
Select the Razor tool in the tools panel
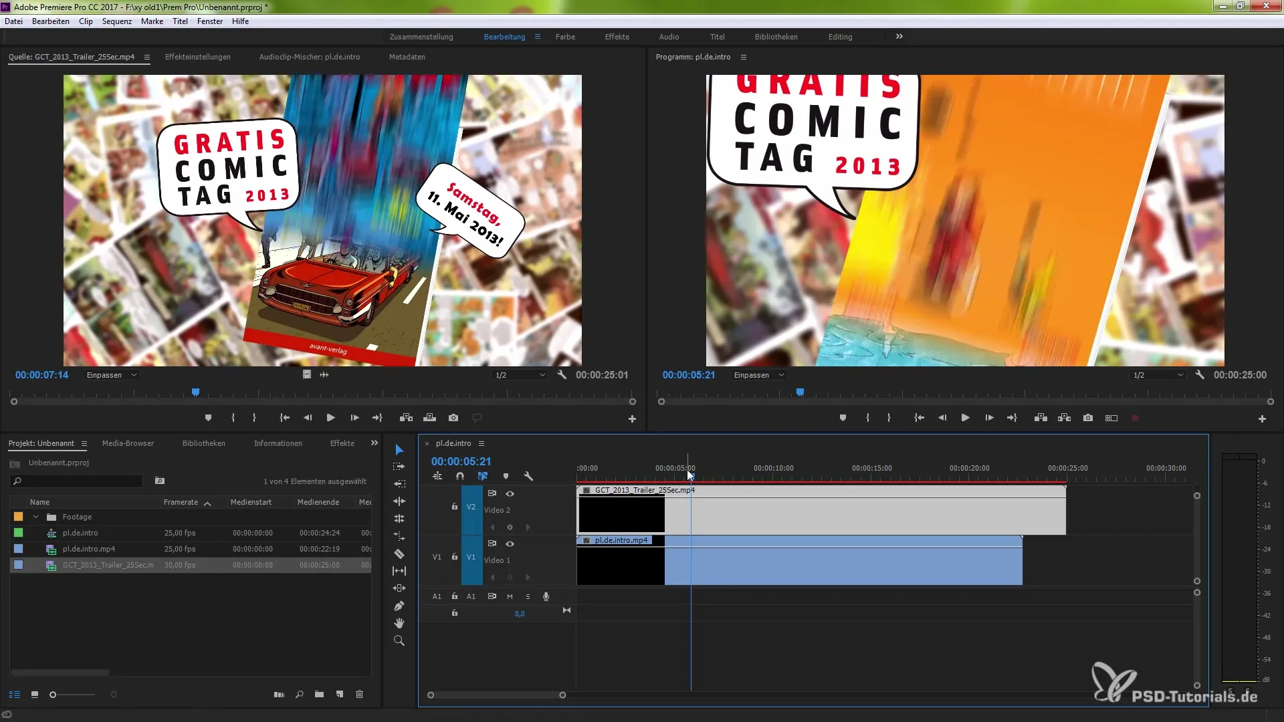[399, 554]
